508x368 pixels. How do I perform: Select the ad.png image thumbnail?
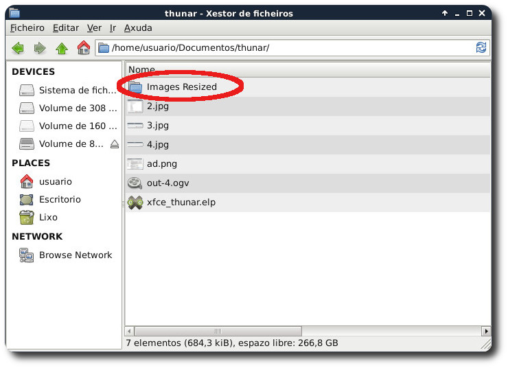tap(135, 164)
